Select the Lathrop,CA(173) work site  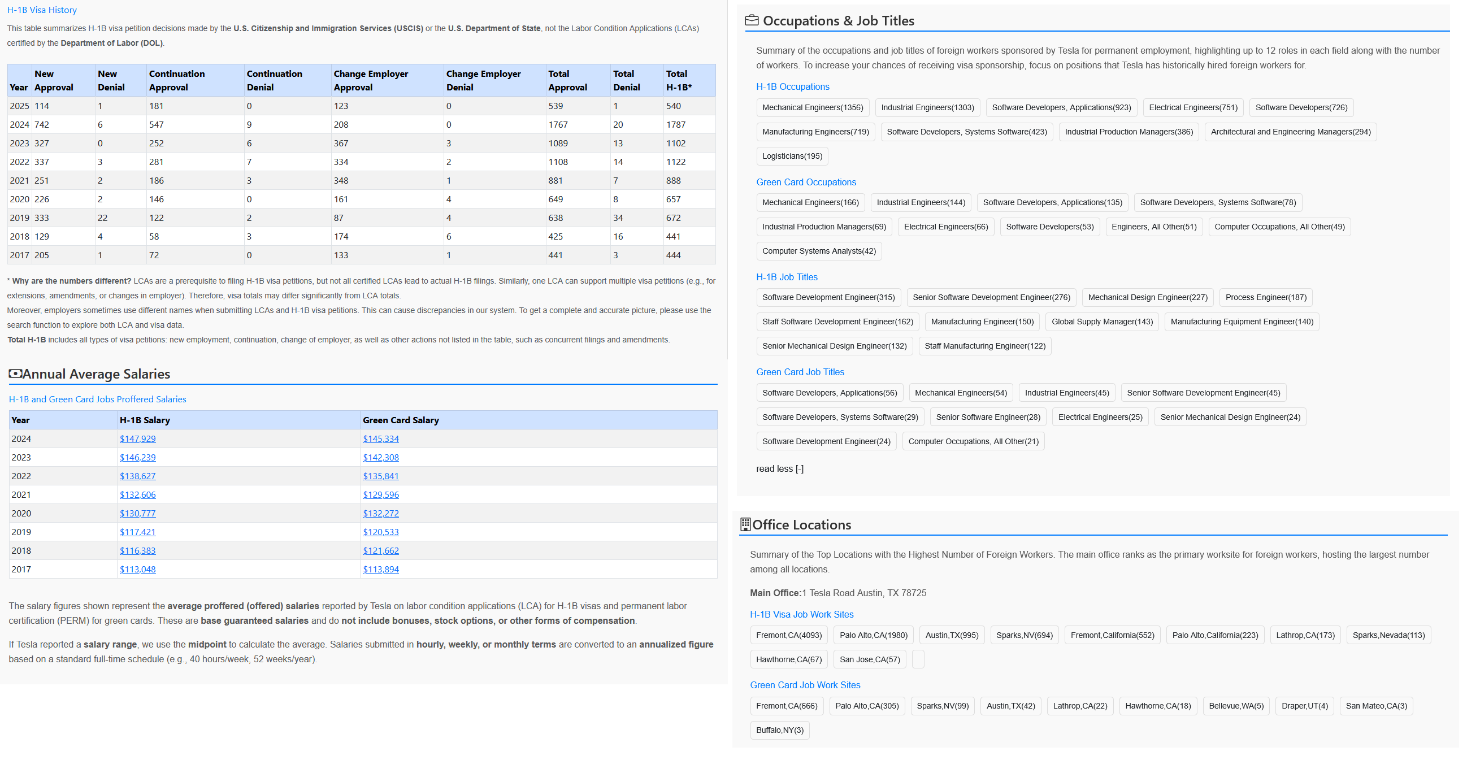point(1305,635)
